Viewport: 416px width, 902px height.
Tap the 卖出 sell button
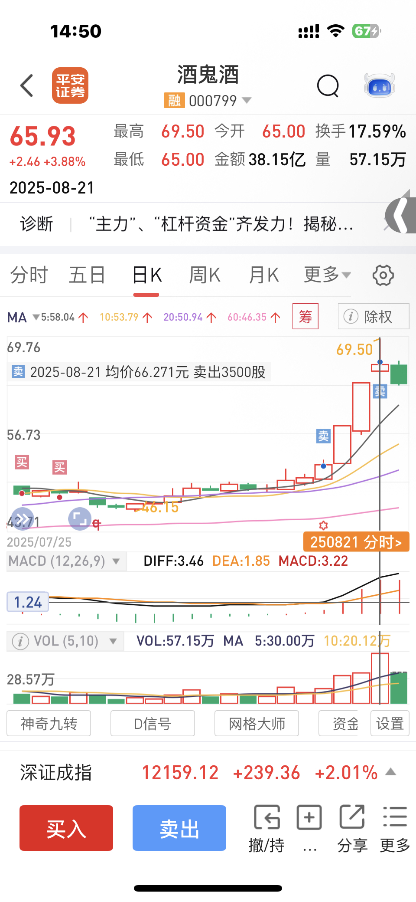point(179,828)
